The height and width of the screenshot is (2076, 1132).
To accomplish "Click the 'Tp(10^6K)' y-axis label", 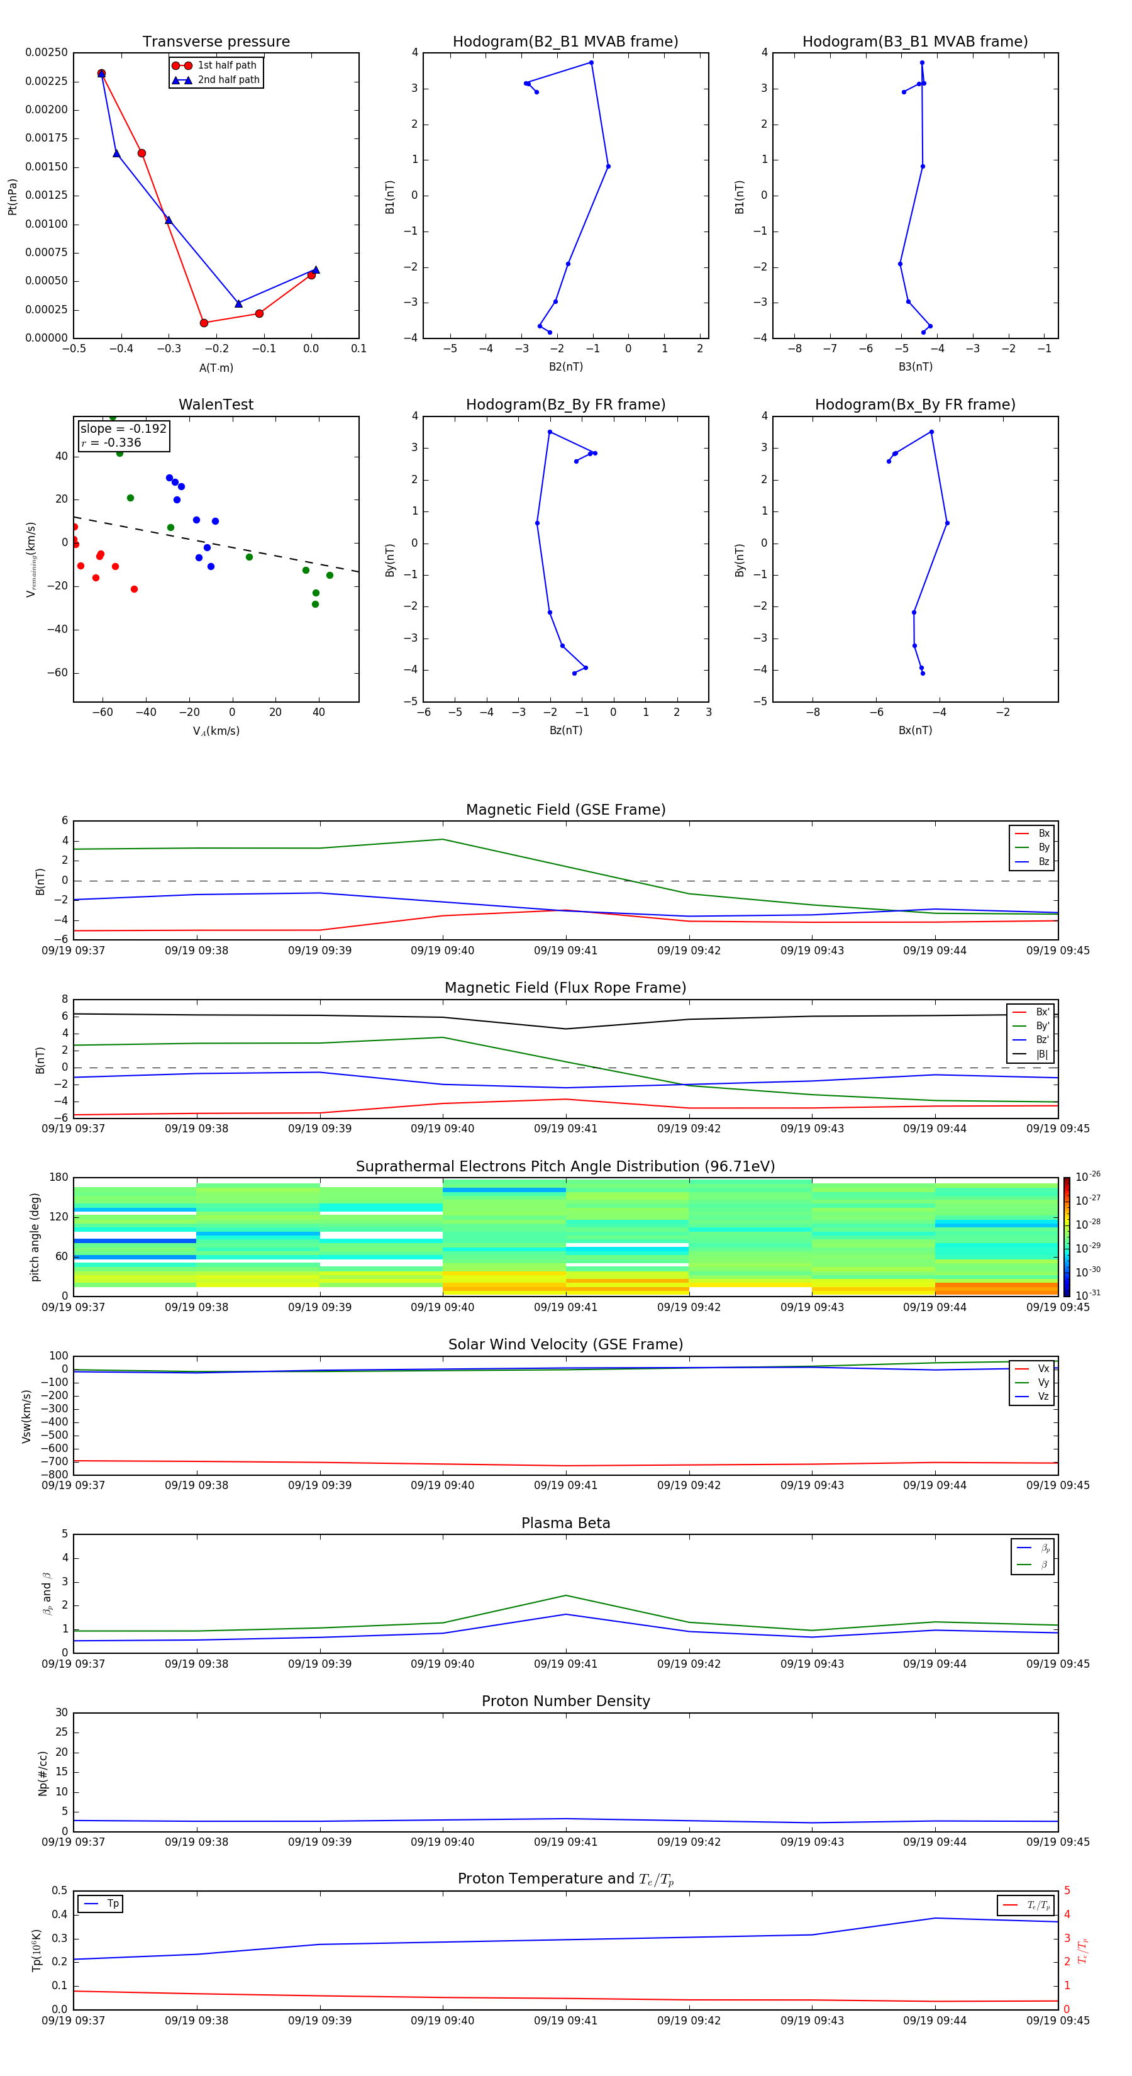I will [x=36, y=1950].
